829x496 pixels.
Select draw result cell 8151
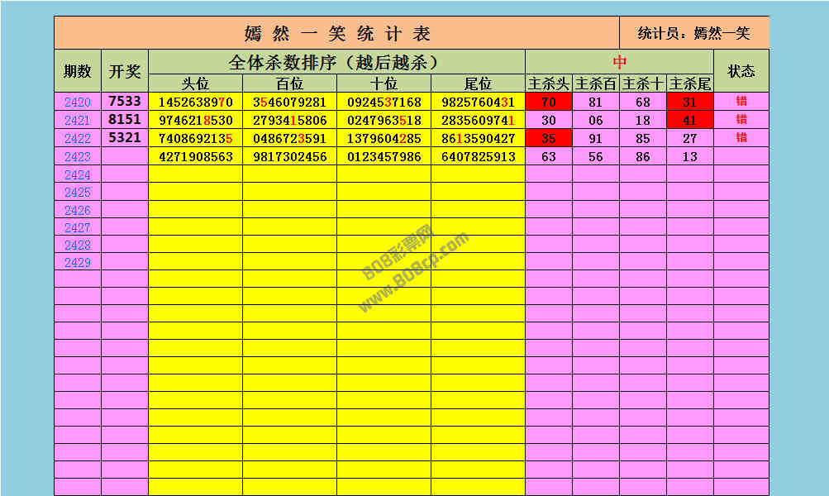pyautogui.click(x=125, y=120)
